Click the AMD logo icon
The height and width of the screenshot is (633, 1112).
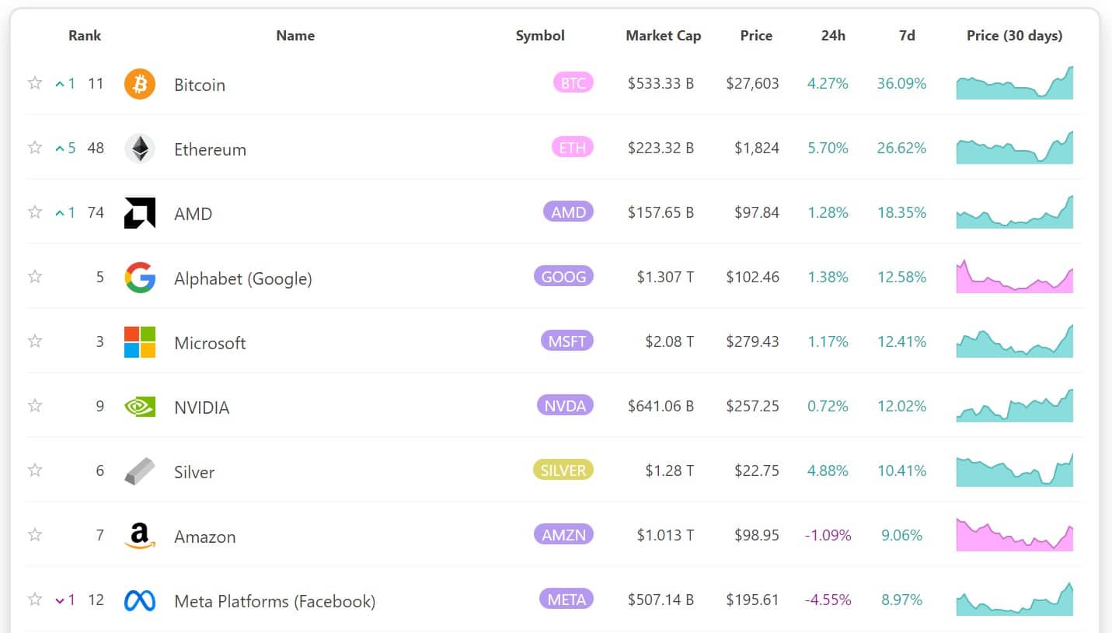tap(140, 213)
